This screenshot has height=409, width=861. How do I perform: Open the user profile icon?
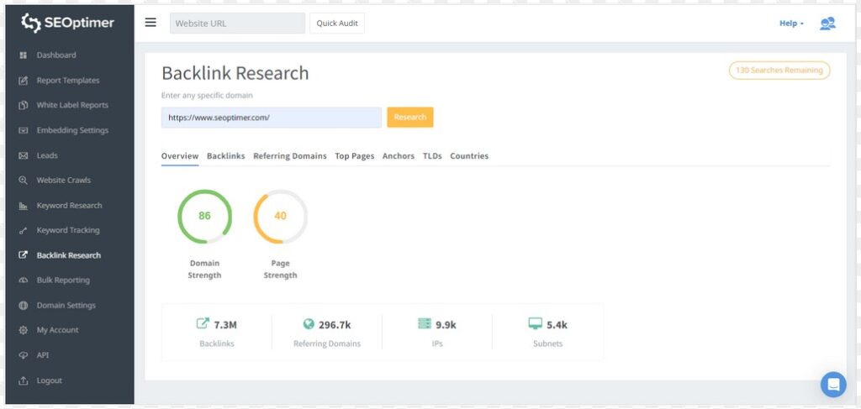pos(827,24)
